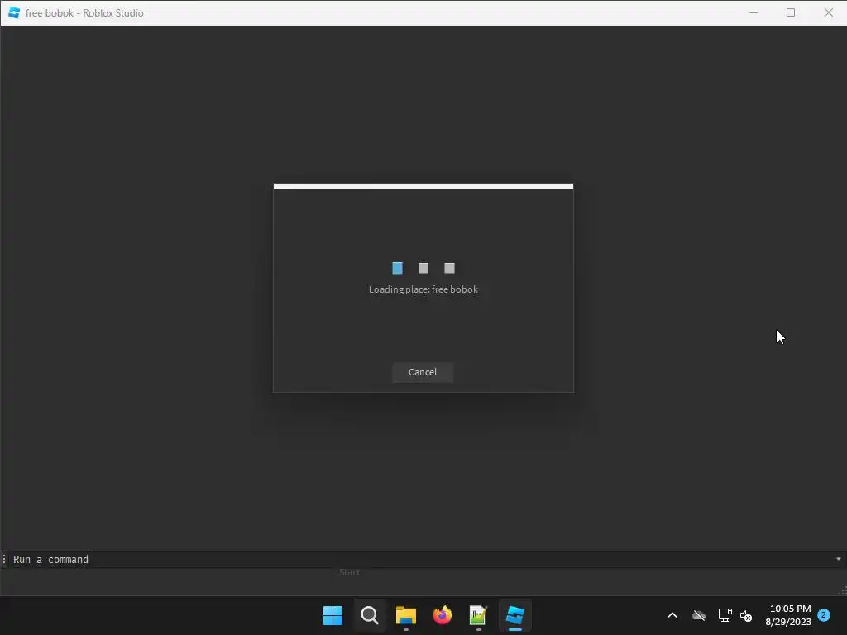The width and height of the screenshot is (847, 635).
Task: Minimize the Roblox Studio window
Action: click(x=754, y=12)
